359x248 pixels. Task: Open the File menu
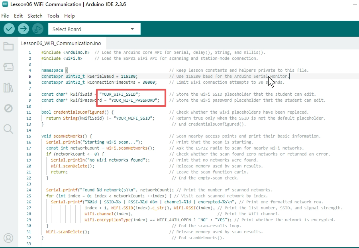tap(5, 16)
